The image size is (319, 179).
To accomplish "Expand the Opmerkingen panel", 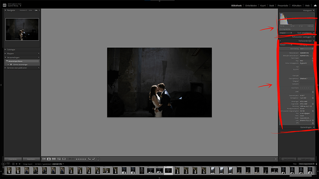I will [314, 127].
